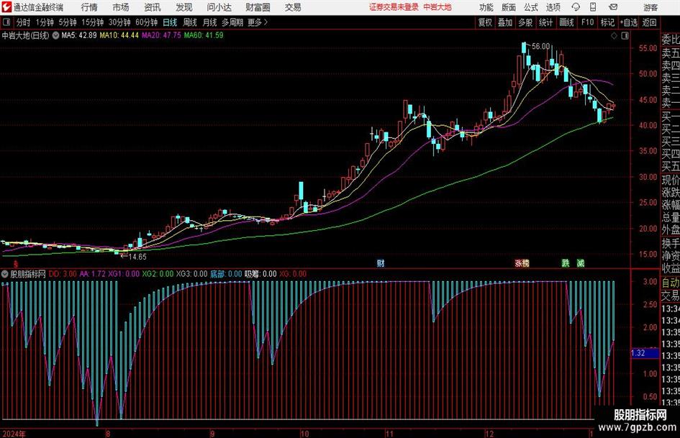Expand the 股朋指标网 indicator dropdown
Screen dimensions: 680x438
tap(5, 274)
